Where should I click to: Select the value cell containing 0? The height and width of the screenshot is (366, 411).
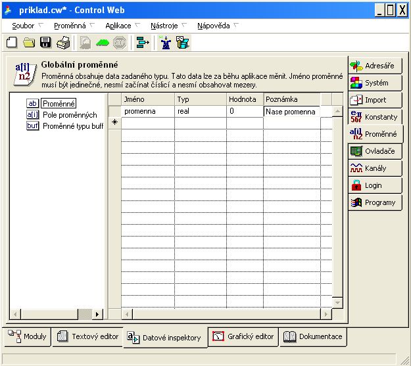245,111
